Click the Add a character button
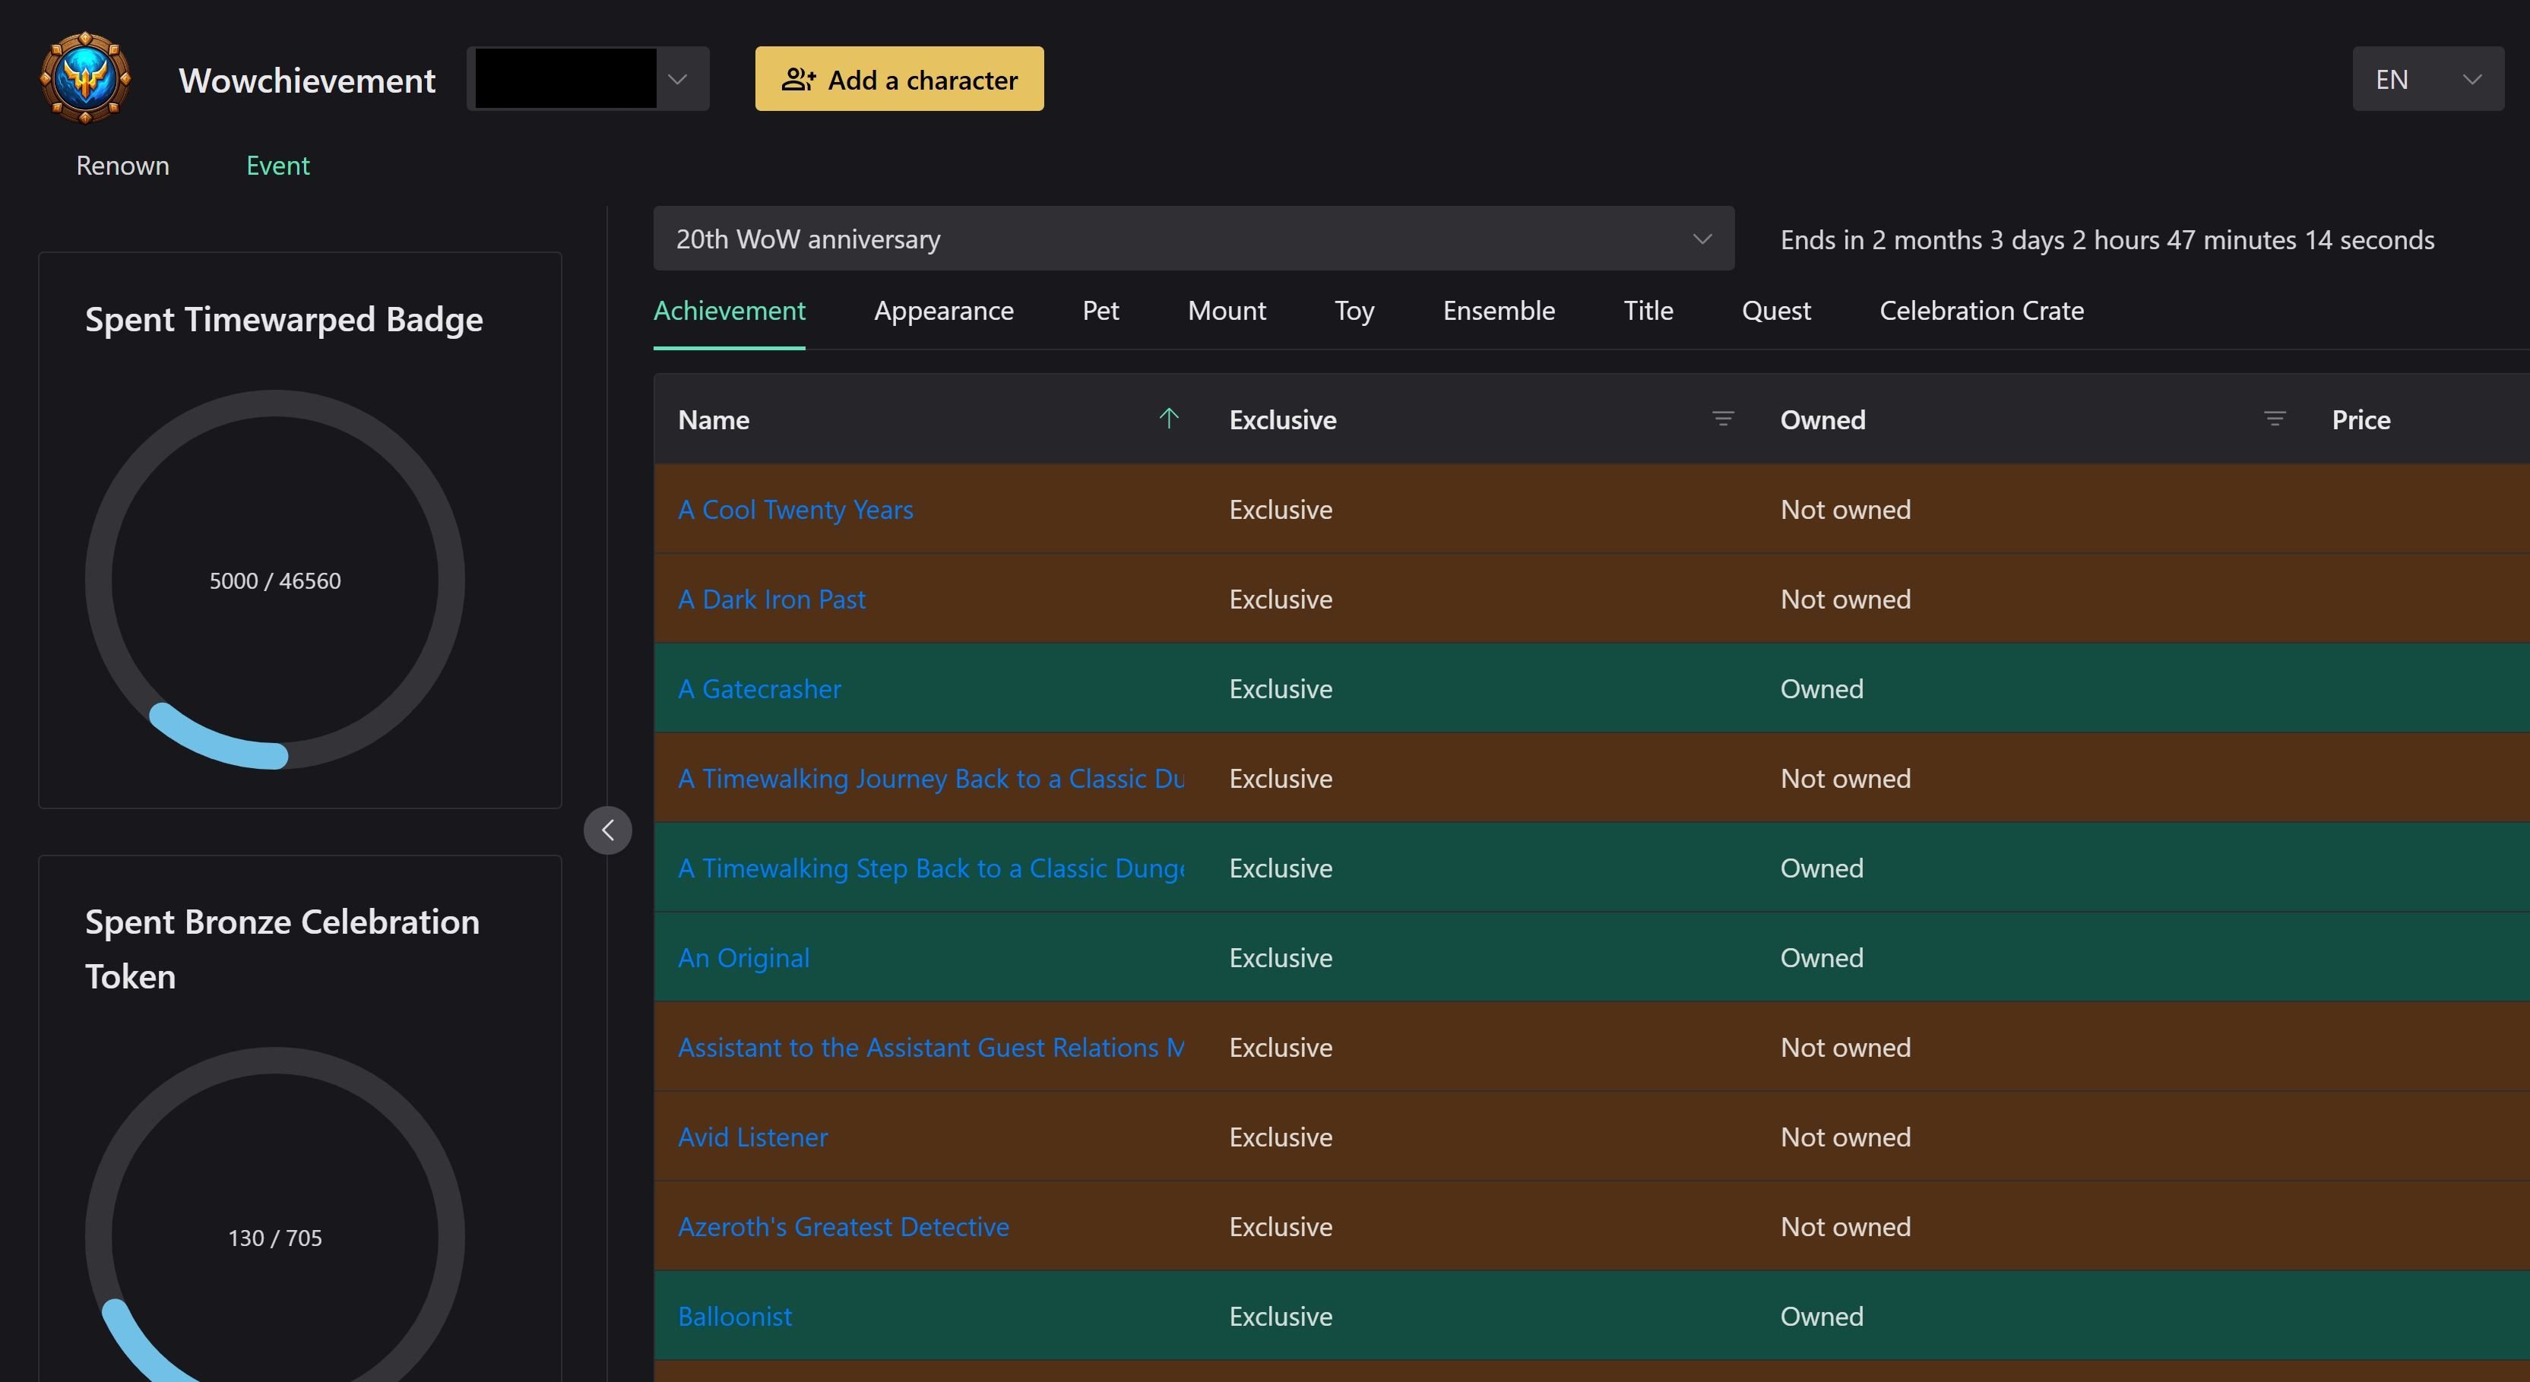 898,78
